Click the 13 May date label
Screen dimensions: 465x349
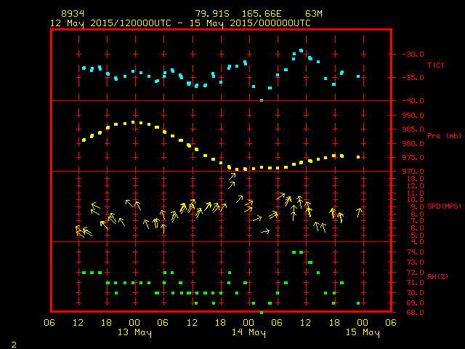(134, 332)
